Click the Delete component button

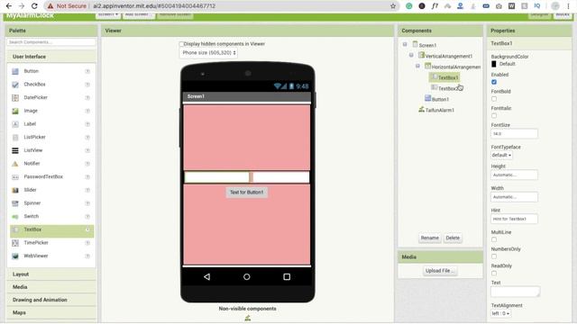click(x=453, y=238)
